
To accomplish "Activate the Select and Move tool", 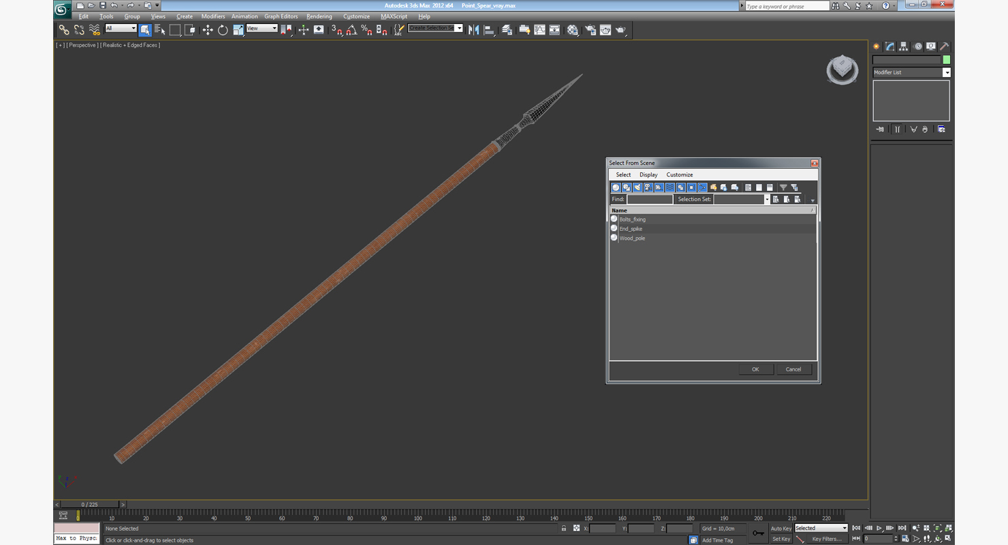I will point(208,29).
